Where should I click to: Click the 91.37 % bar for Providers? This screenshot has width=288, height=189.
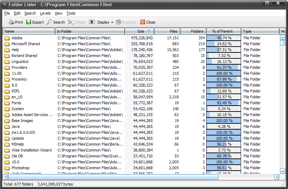coord(224,67)
